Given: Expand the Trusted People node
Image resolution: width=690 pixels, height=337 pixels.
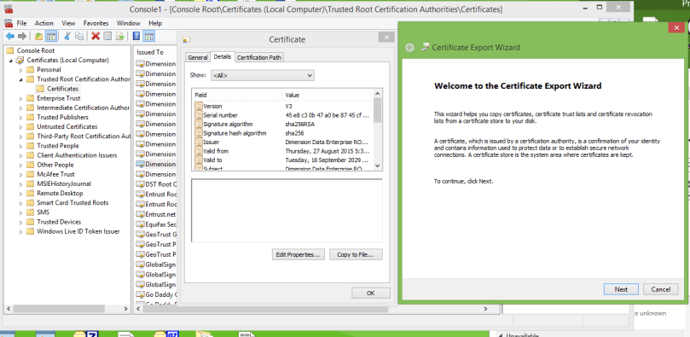Looking at the screenshot, I should 20,146.
